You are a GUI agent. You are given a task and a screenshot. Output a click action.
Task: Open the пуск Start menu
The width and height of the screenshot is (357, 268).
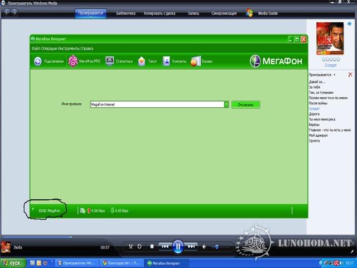tap(12, 263)
